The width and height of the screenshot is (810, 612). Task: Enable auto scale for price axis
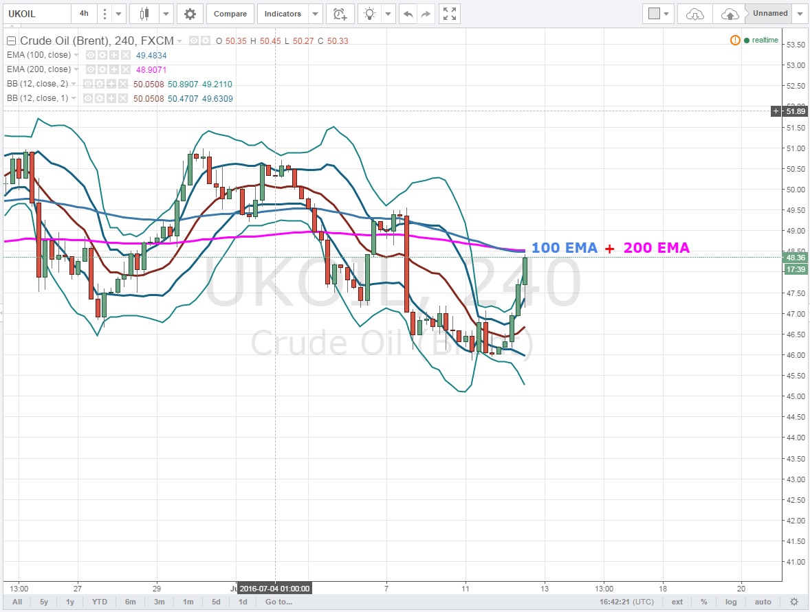(763, 602)
